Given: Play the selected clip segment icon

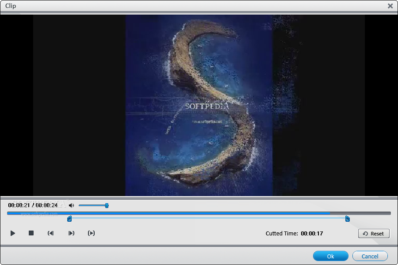Looking at the screenshot, I should 92,233.
